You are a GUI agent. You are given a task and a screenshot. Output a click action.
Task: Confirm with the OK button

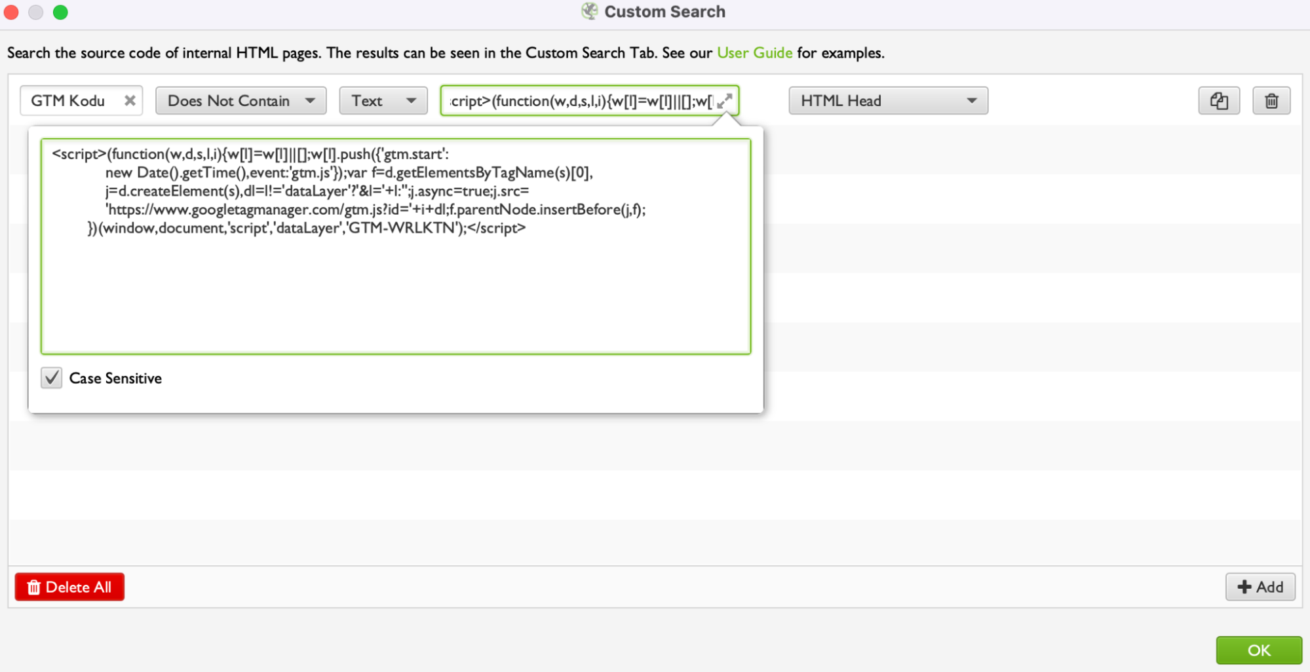1259,650
